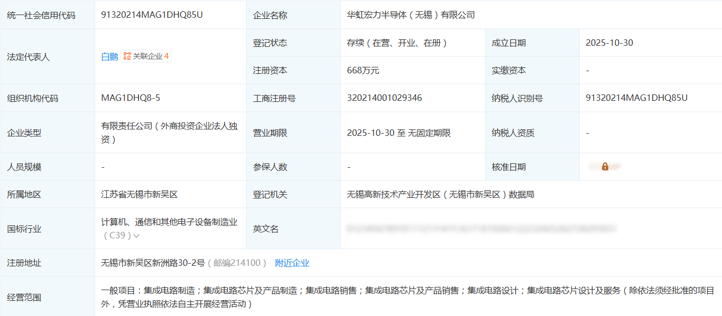Click company name 华虹宏力半导体（无锡）有限公司
The width and height of the screenshot is (722, 316).
click(411, 15)
